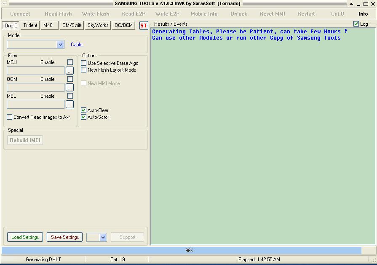The height and width of the screenshot is (265, 377).
Task: Click the OGM file path field
Action: 35,88
